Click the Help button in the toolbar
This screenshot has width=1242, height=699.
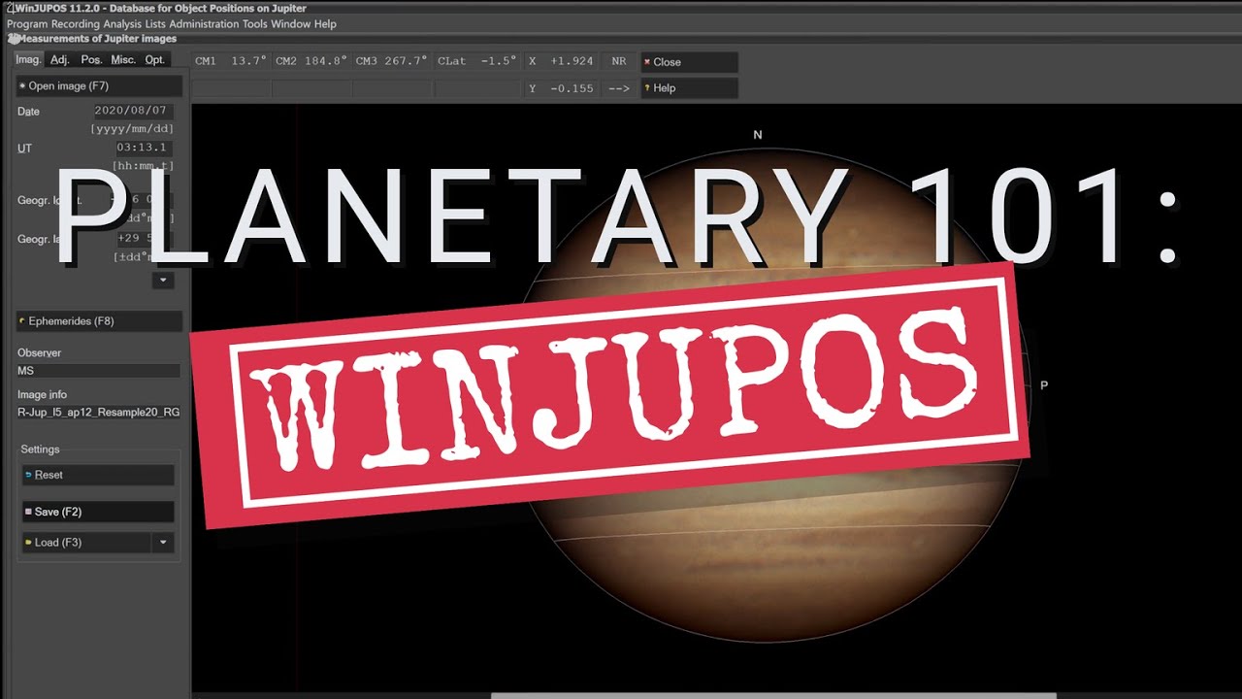point(689,88)
